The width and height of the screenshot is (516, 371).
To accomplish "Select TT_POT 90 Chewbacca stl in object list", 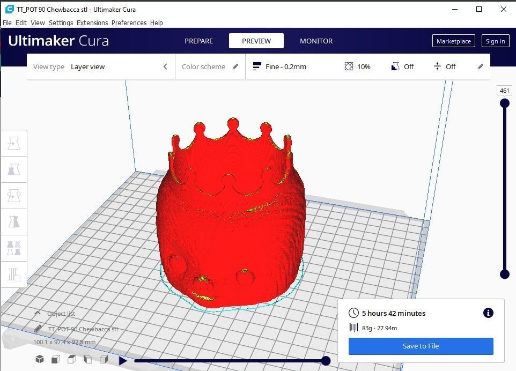I will (x=83, y=329).
